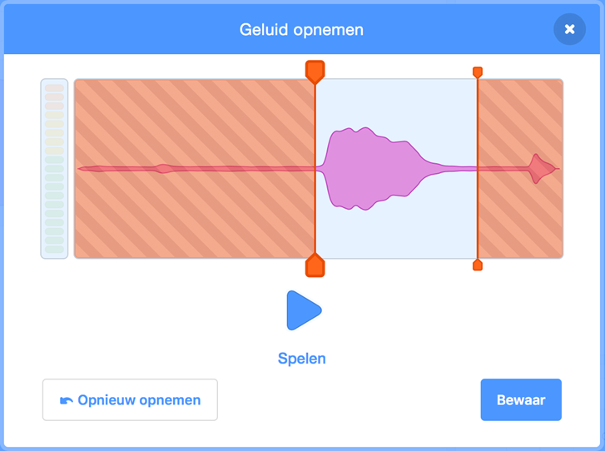Click the right vertical trim line
The image size is (605, 451).
coord(478,208)
